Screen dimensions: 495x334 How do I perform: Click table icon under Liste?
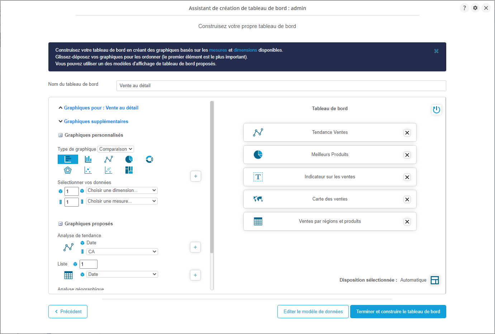[x=68, y=275]
